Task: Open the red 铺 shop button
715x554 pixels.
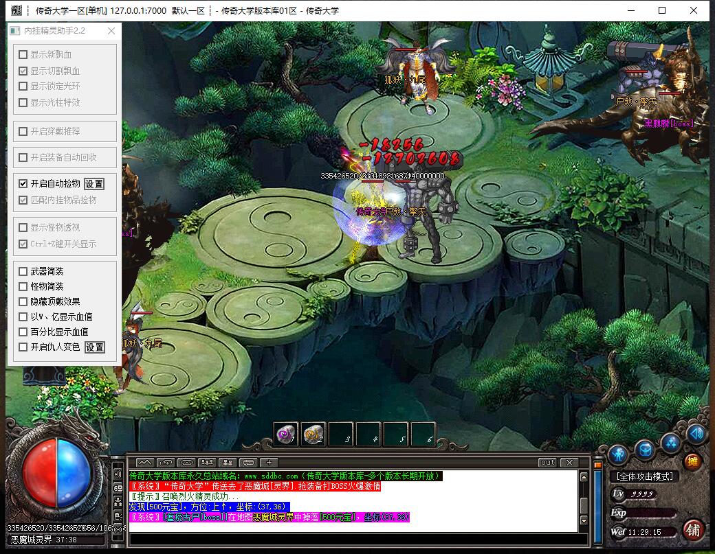Action: pyautogui.click(x=693, y=531)
